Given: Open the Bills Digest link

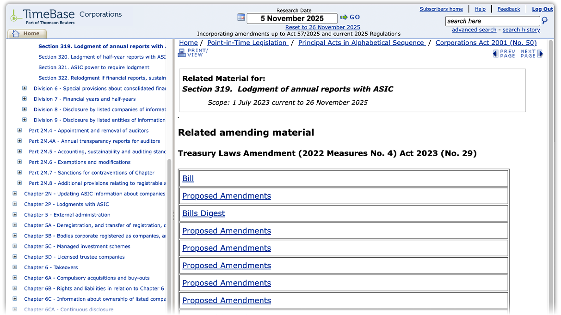Looking at the screenshot, I should point(203,213).
